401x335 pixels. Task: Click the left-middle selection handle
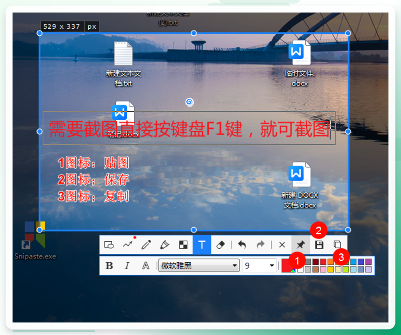(39, 131)
